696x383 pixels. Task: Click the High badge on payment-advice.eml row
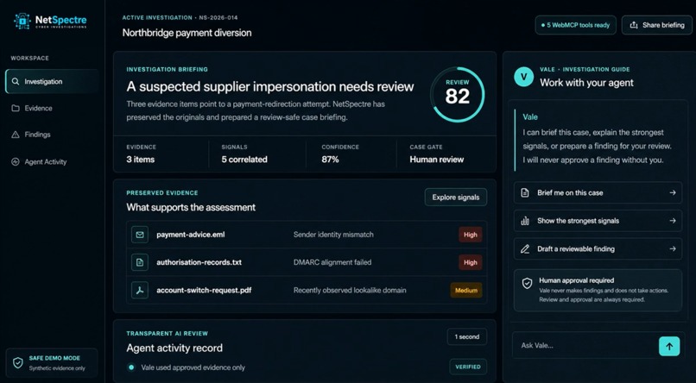470,235
